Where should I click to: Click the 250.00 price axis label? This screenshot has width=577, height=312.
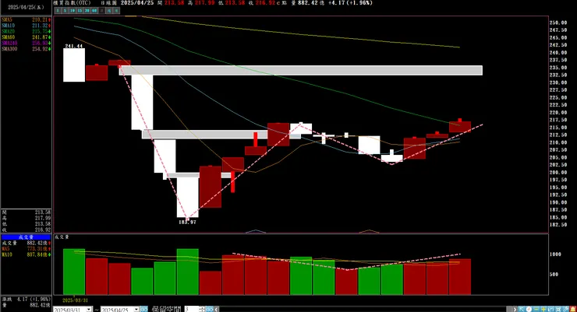click(x=558, y=23)
